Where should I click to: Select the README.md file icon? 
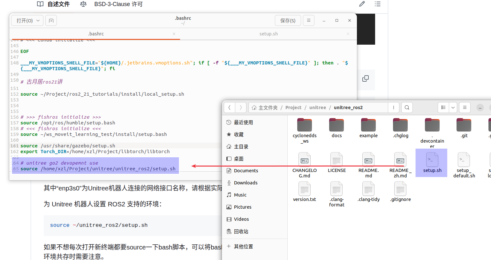[x=368, y=160]
